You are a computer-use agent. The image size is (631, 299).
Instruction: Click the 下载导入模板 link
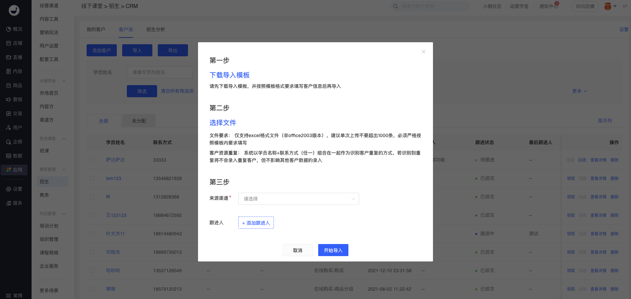coord(230,75)
